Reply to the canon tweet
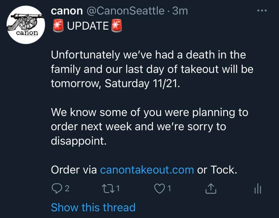The height and width of the screenshot is (218, 279). pos(57,188)
